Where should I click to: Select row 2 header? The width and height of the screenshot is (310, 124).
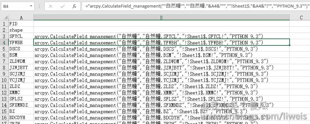pos(4,30)
